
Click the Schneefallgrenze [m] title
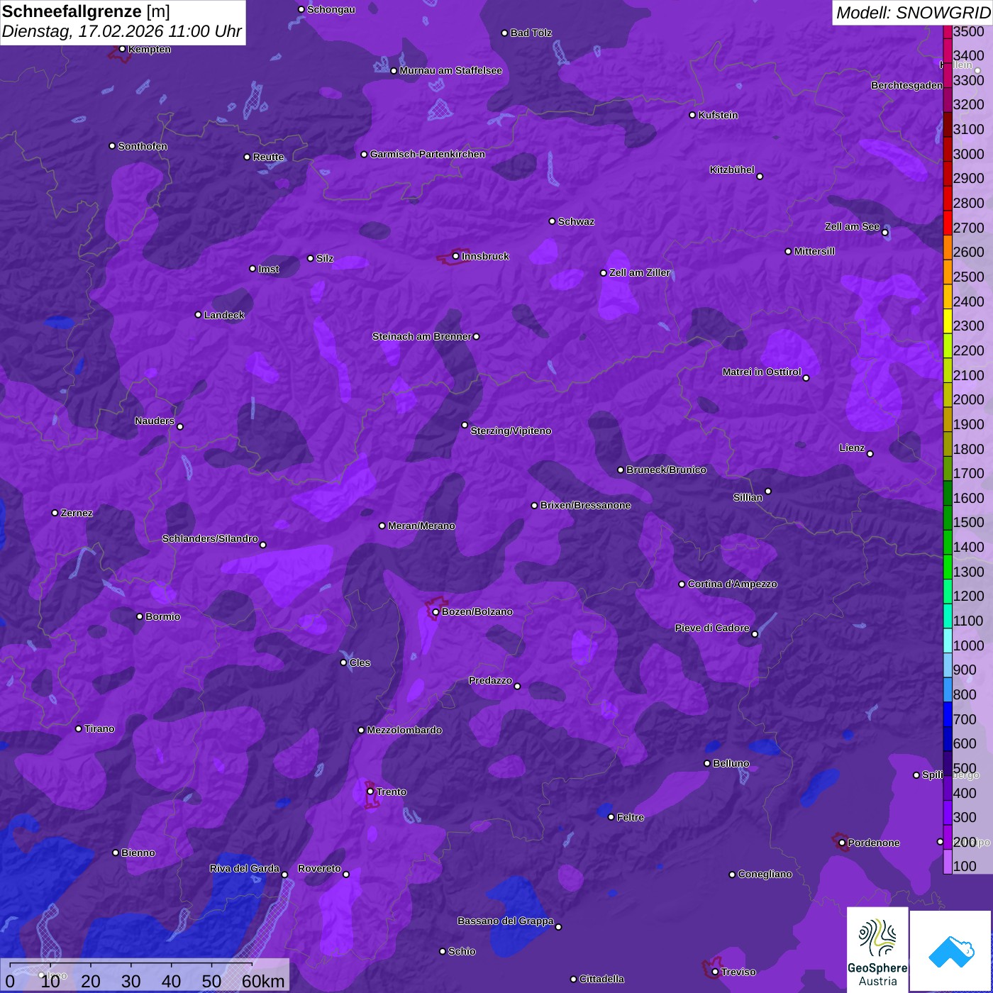(86, 11)
